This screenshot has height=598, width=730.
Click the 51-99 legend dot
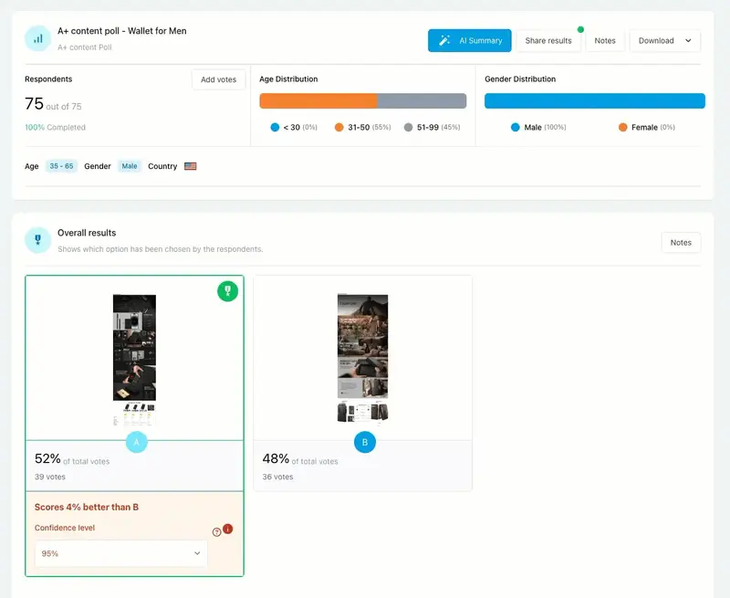[408, 127]
